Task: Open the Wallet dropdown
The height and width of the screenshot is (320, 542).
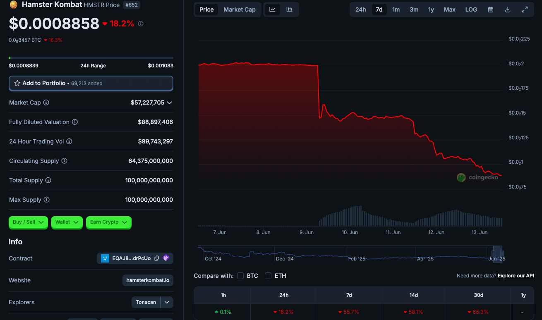Action: (67, 222)
